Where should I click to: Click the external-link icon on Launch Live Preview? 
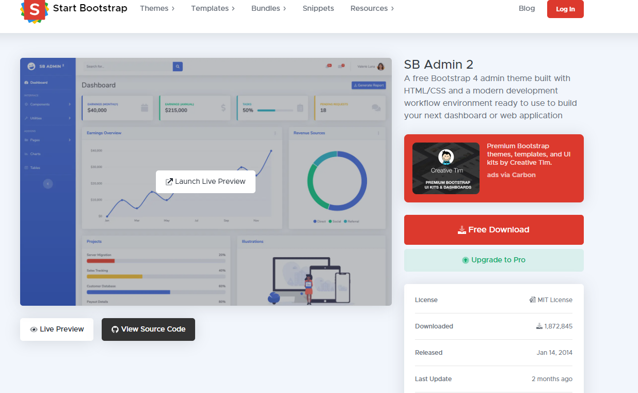pos(169,182)
